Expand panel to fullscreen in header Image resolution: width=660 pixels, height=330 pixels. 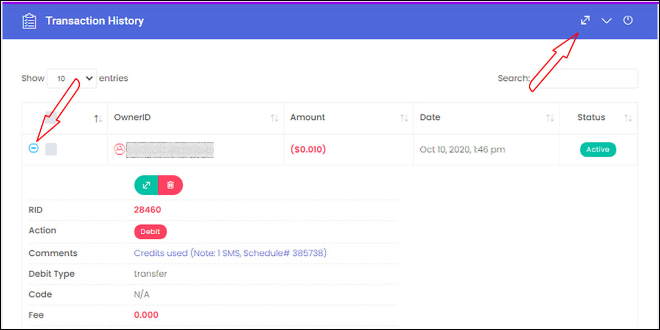585,21
